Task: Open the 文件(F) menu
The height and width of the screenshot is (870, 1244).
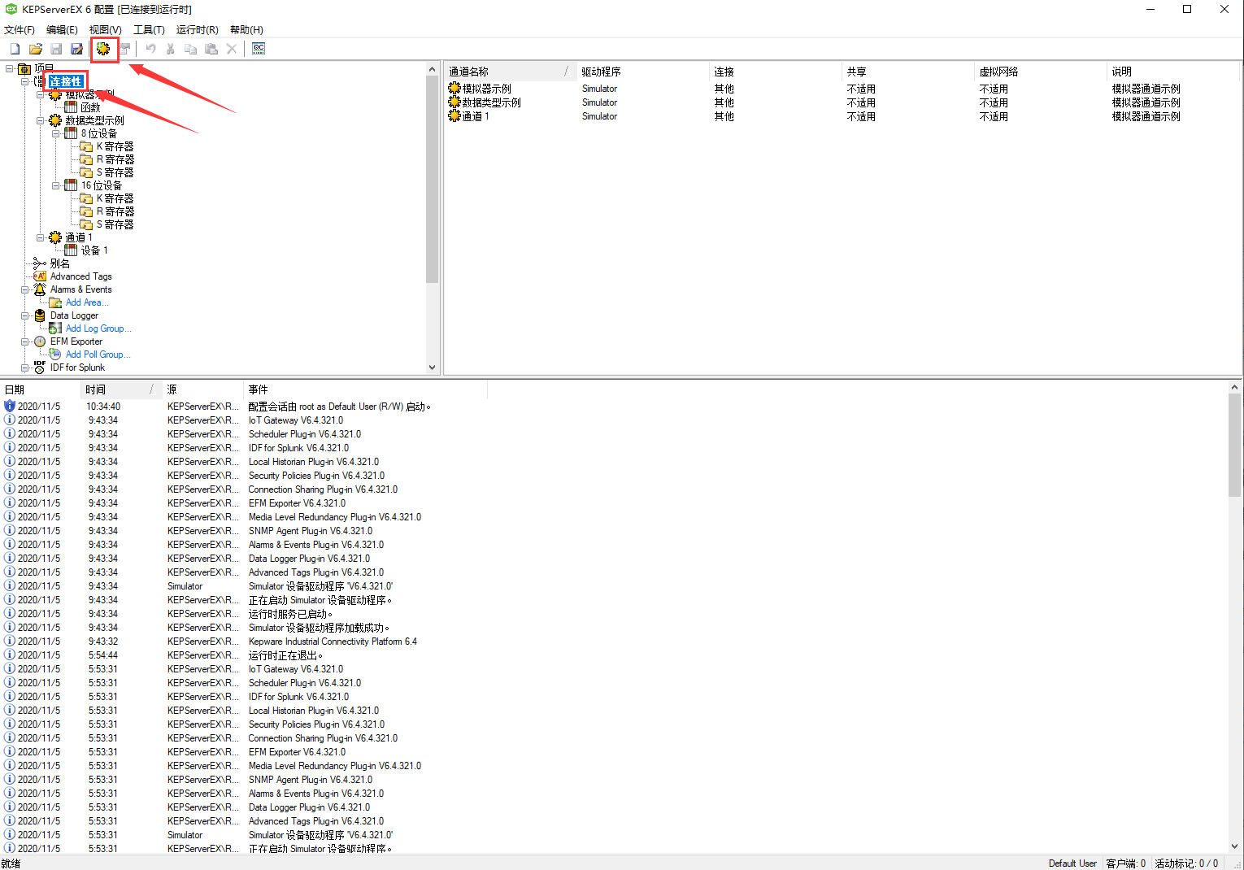Action: coord(20,29)
